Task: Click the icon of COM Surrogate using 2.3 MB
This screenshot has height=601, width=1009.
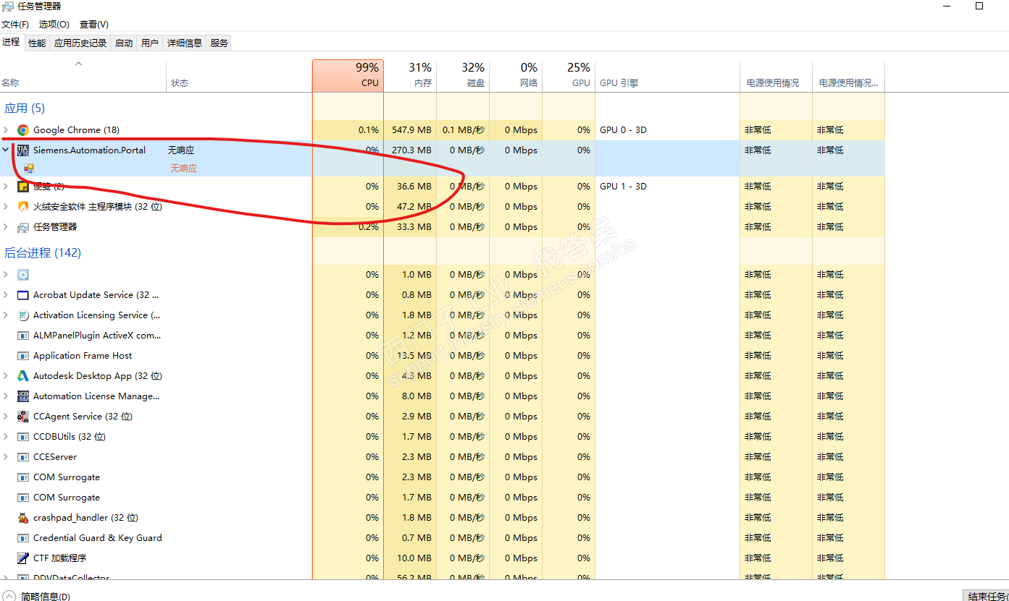Action: click(x=23, y=477)
